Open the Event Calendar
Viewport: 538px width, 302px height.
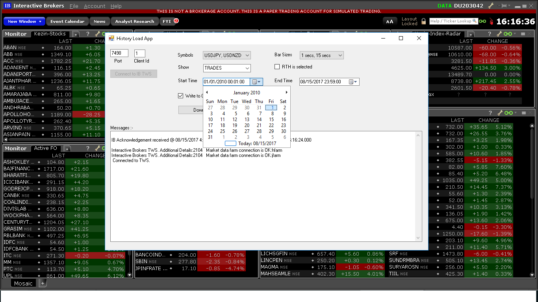pos(67,22)
